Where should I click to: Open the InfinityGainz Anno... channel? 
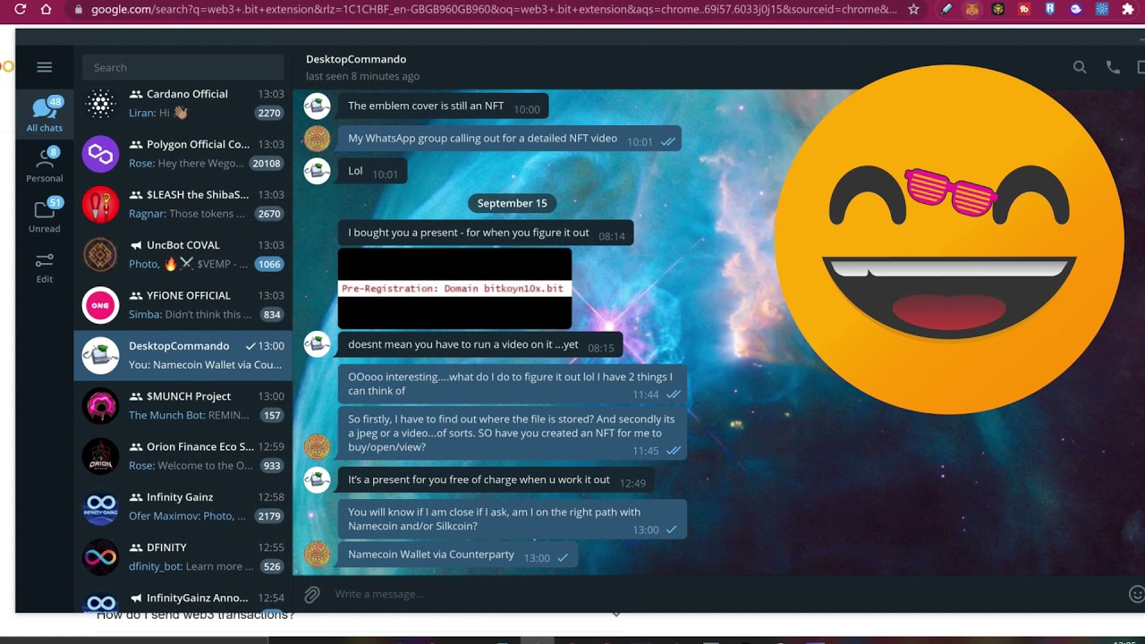(183, 599)
